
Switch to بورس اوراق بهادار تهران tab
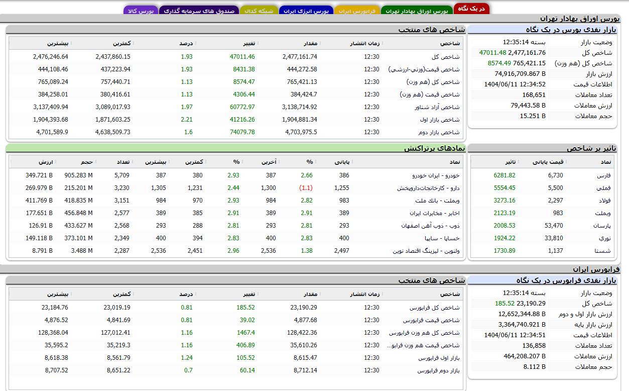click(x=417, y=11)
